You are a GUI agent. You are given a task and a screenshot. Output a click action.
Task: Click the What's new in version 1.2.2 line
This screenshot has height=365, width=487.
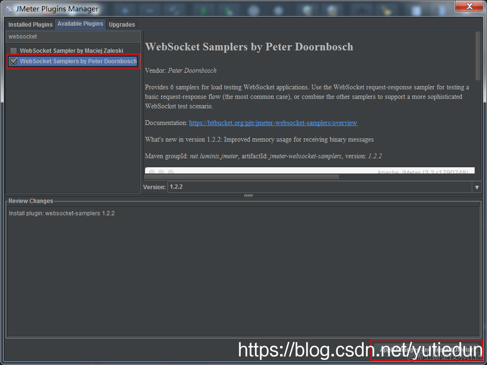click(259, 139)
